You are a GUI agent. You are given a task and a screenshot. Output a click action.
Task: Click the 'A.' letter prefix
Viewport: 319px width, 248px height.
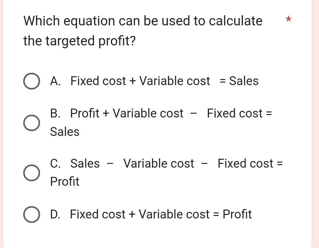coord(55,81)
